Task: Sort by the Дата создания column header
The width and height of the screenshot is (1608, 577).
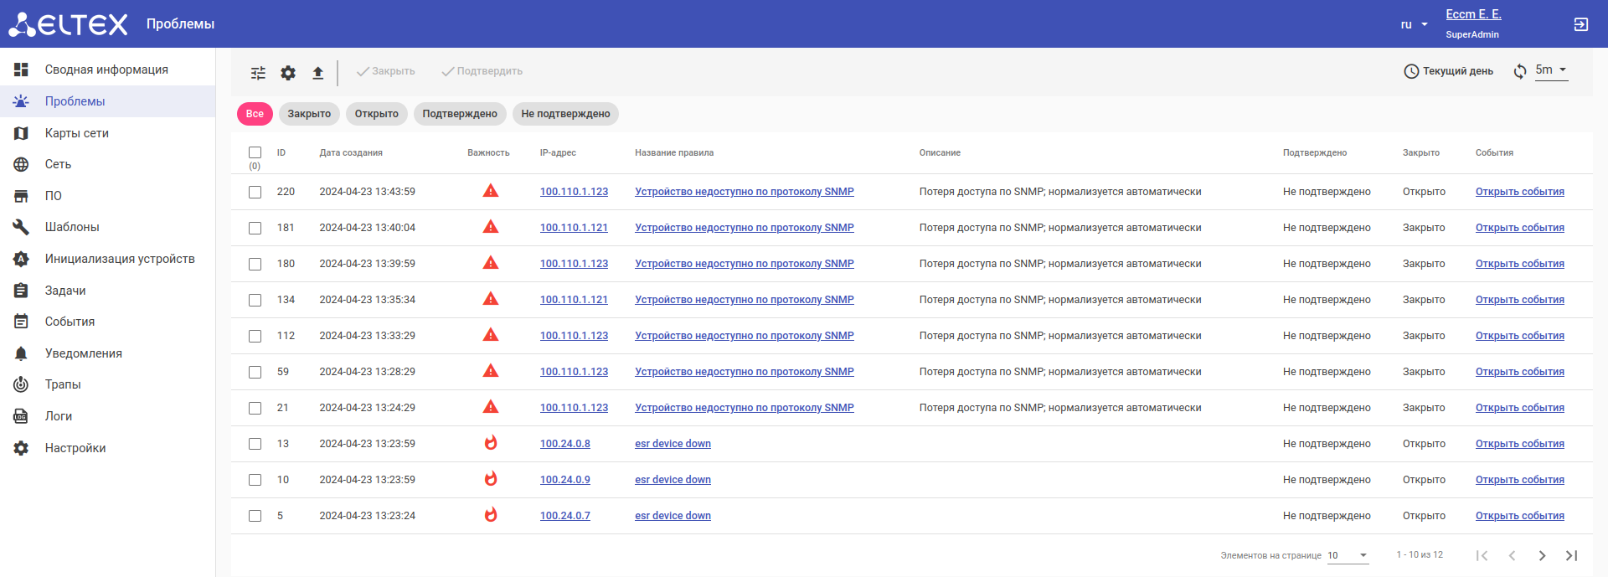Action: (x=351, y=152)
